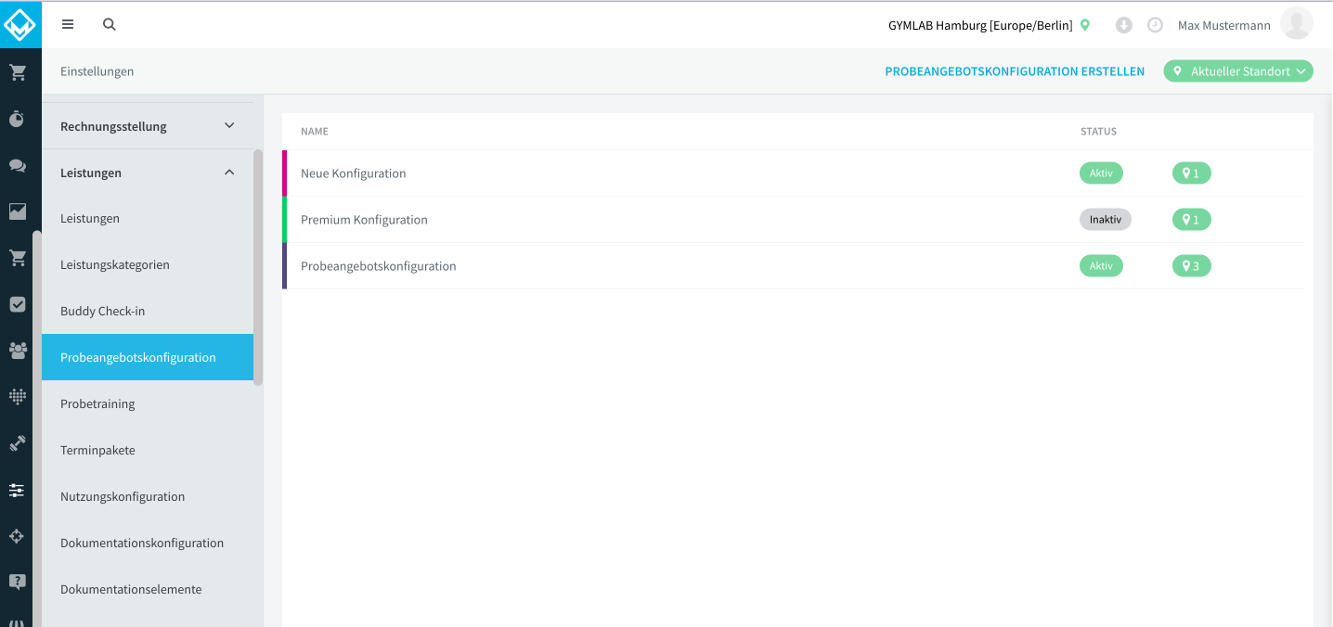The height and width of the screenshot is (627, 1333).
Task: Click the Inaktiv badge for Premium Konfiguration
Action: pos(1106,220)
